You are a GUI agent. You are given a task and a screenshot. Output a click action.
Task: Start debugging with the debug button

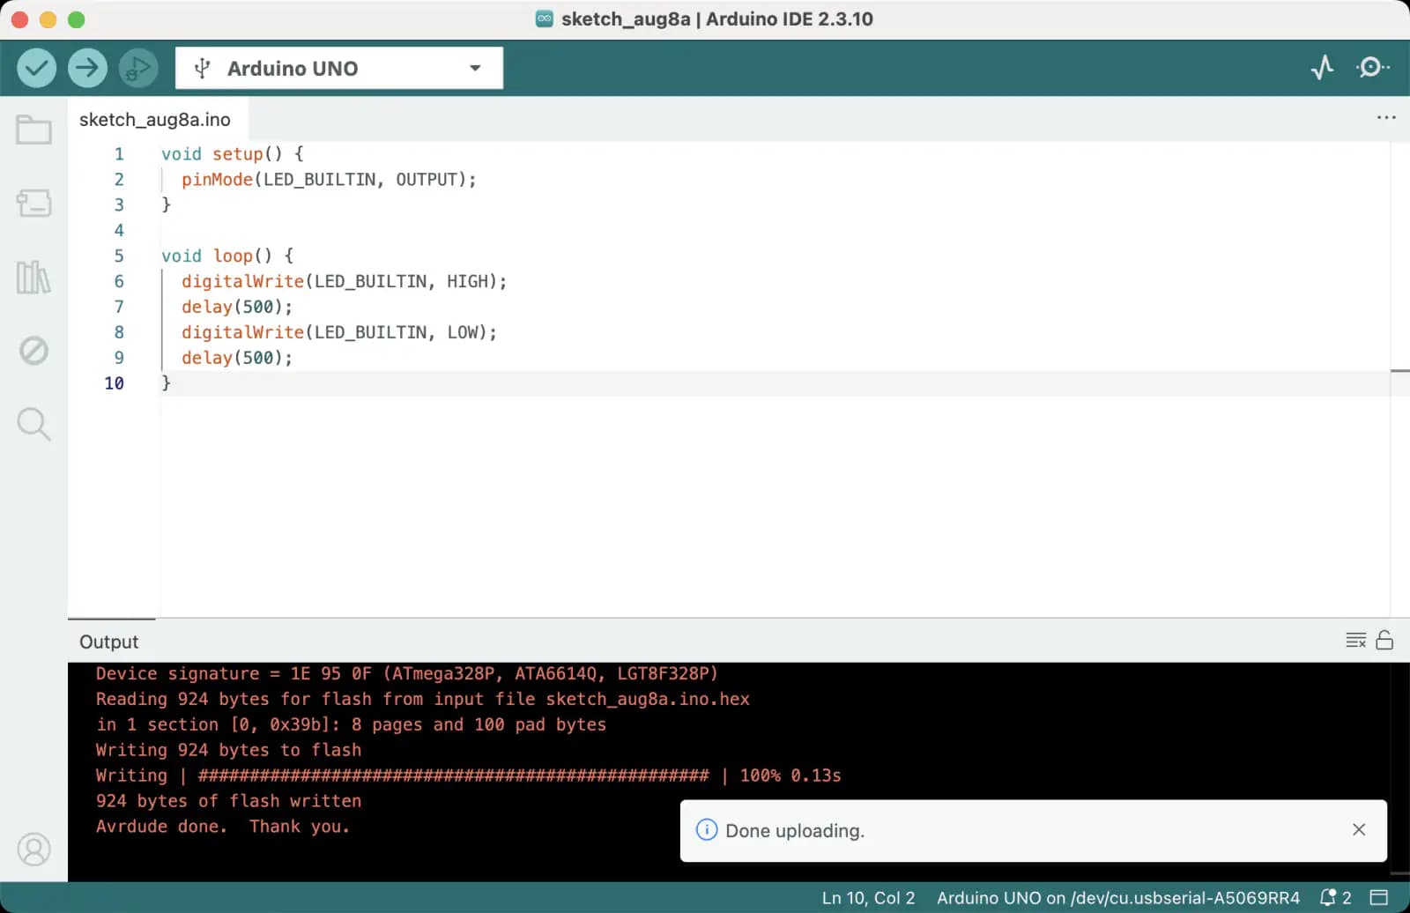138,68
